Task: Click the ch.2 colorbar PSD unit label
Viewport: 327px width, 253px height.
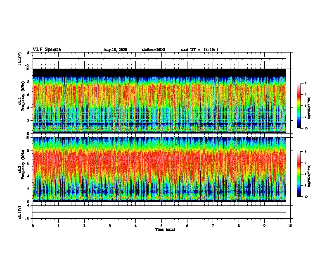Action: [x=309, y=176]
